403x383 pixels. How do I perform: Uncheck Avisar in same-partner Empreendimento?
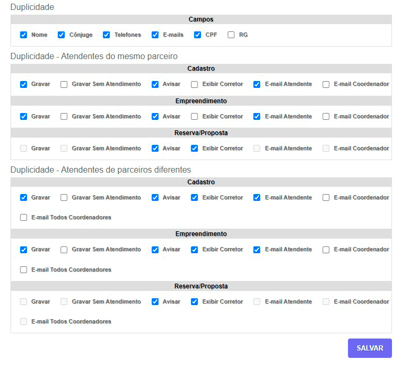(x=155, y=117)
